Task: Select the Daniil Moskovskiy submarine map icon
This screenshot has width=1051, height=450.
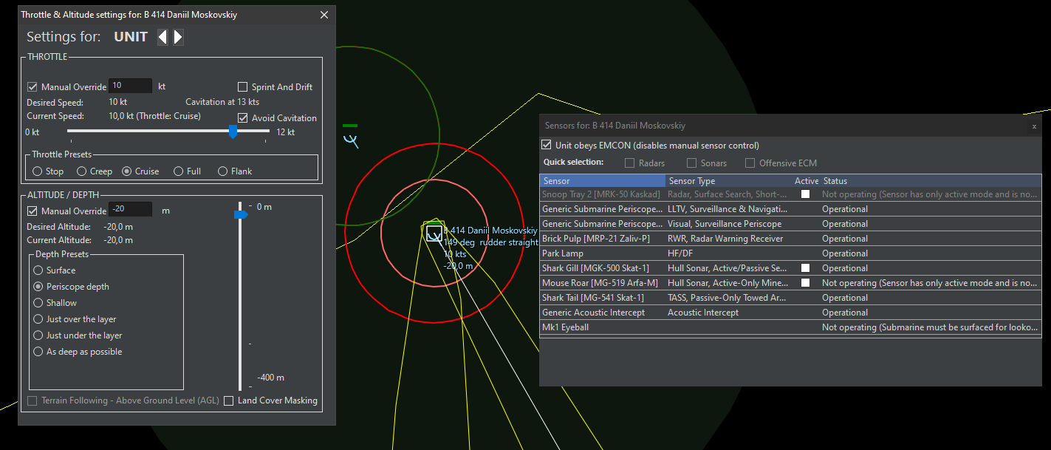Action: pos(434,233)
